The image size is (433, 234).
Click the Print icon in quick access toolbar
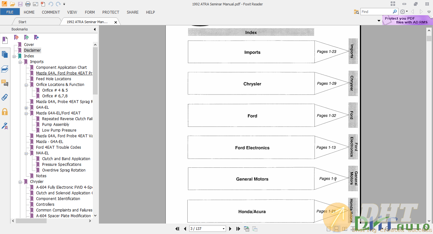tap(28, 4)
